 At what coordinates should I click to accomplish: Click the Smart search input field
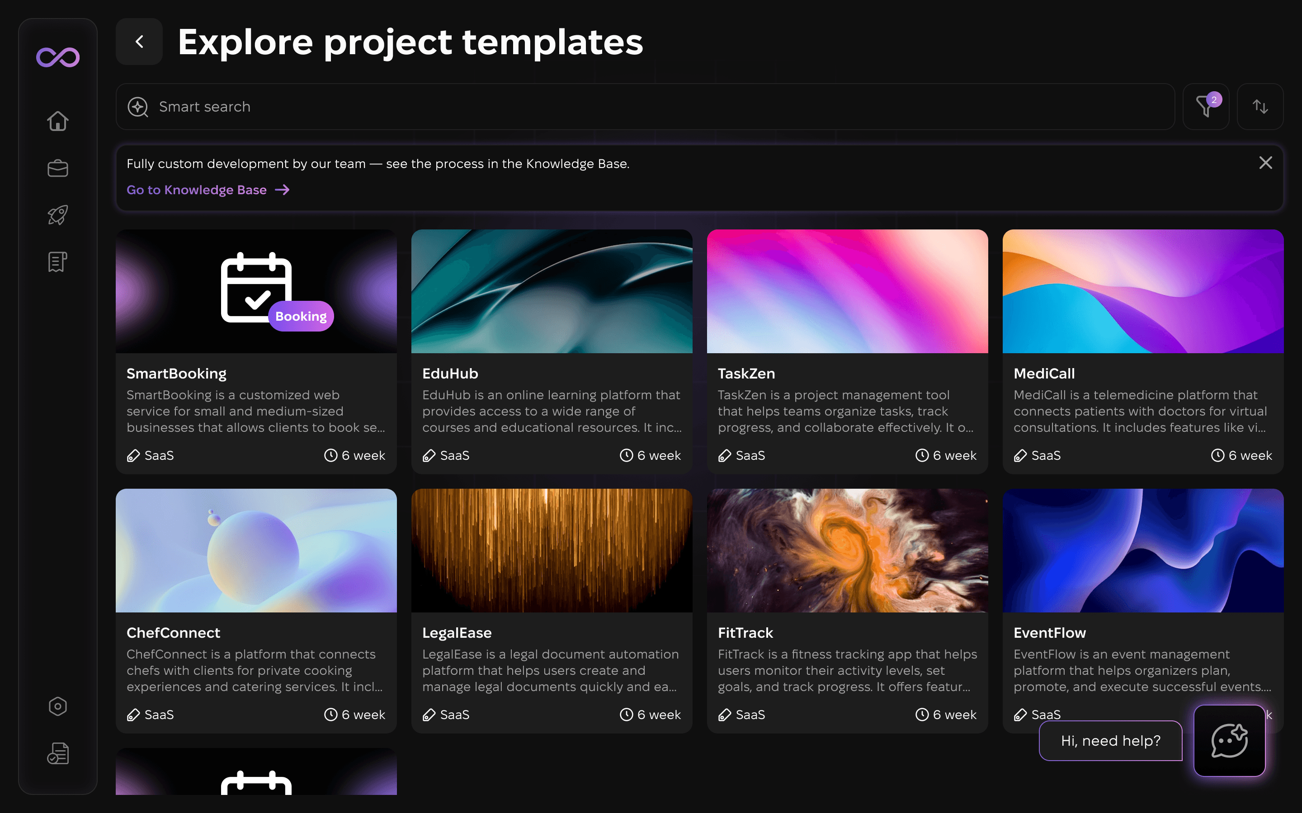646,107
